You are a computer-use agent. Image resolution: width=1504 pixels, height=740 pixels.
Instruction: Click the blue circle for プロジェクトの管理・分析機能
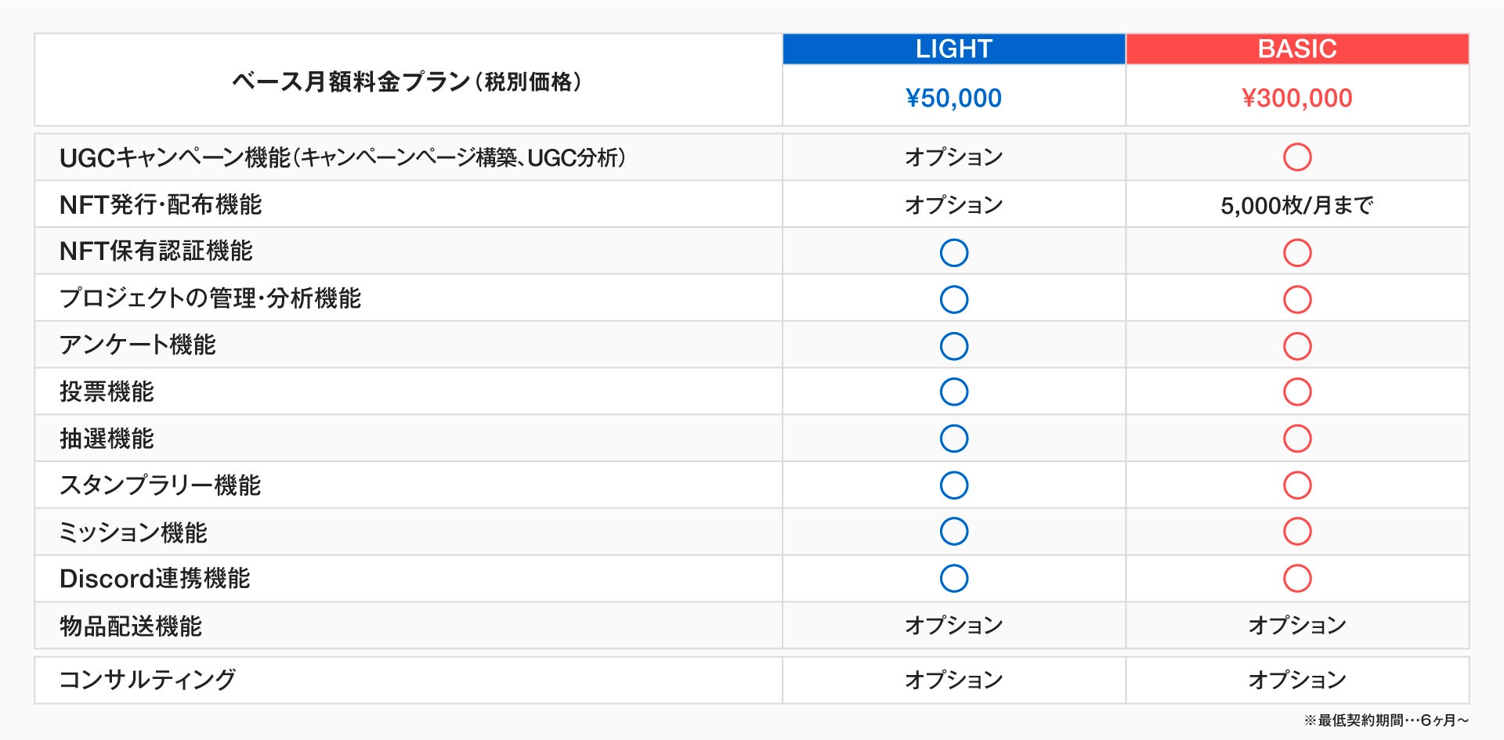tap(953, 299)
